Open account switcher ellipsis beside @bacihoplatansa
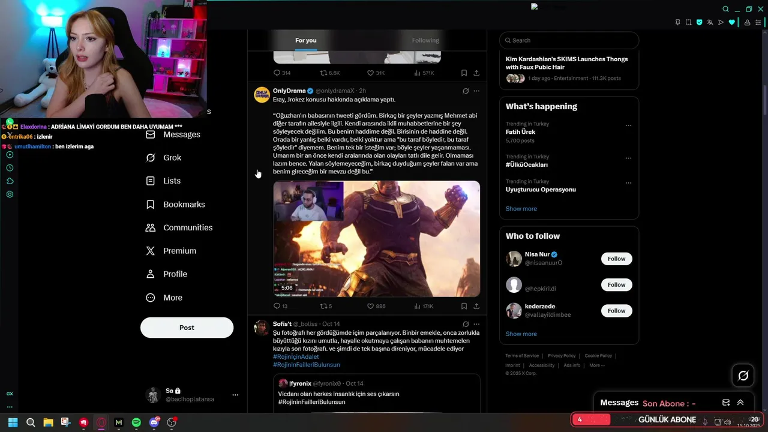Image resolution: width=768 pixels, height=432 pixels. click(235, 395)
